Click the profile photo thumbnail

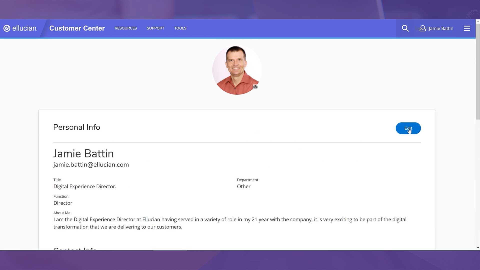click(x=237, y=70)
